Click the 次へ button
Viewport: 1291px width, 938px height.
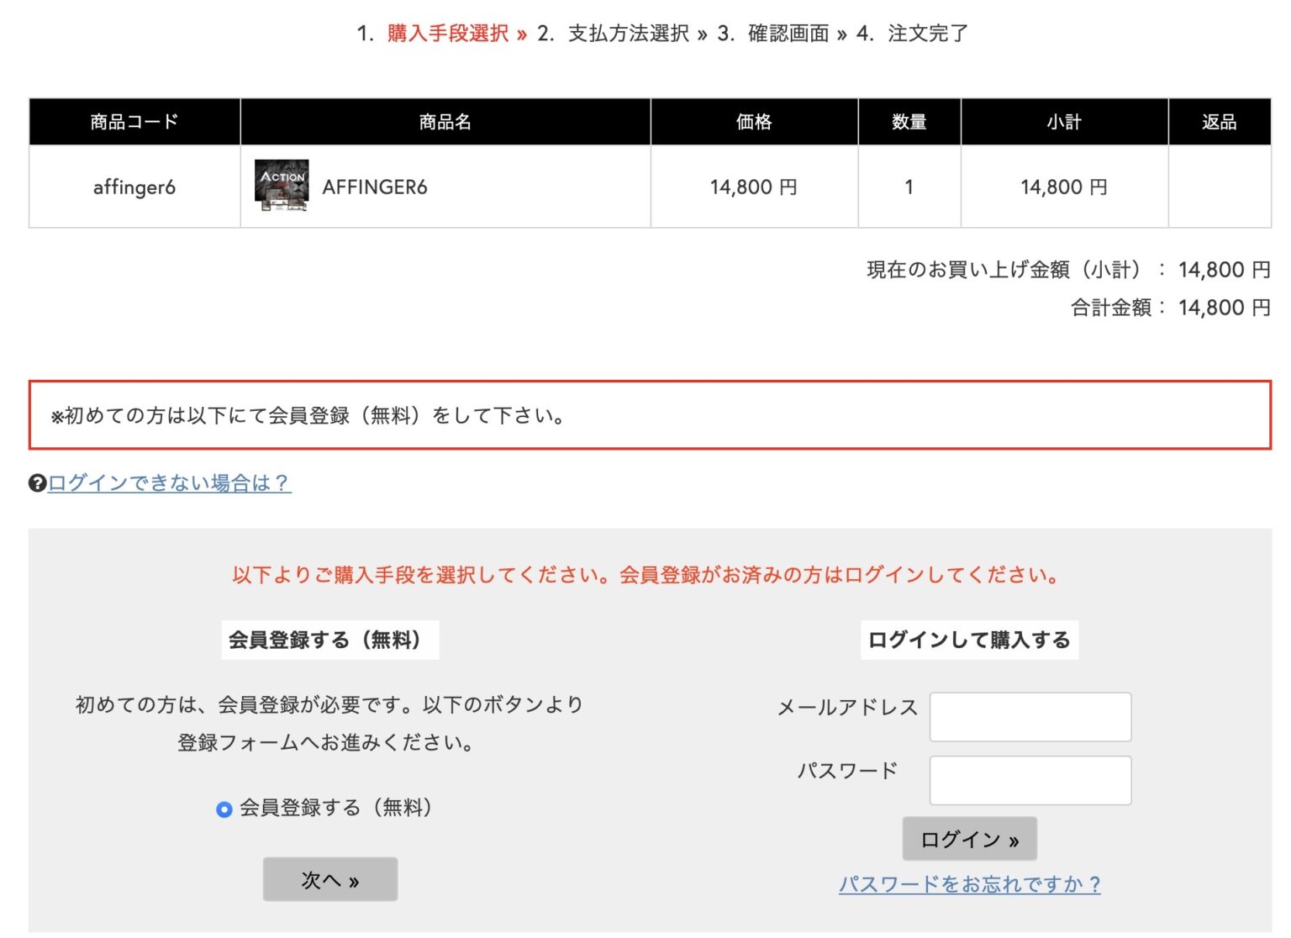[x=329, y=879]
